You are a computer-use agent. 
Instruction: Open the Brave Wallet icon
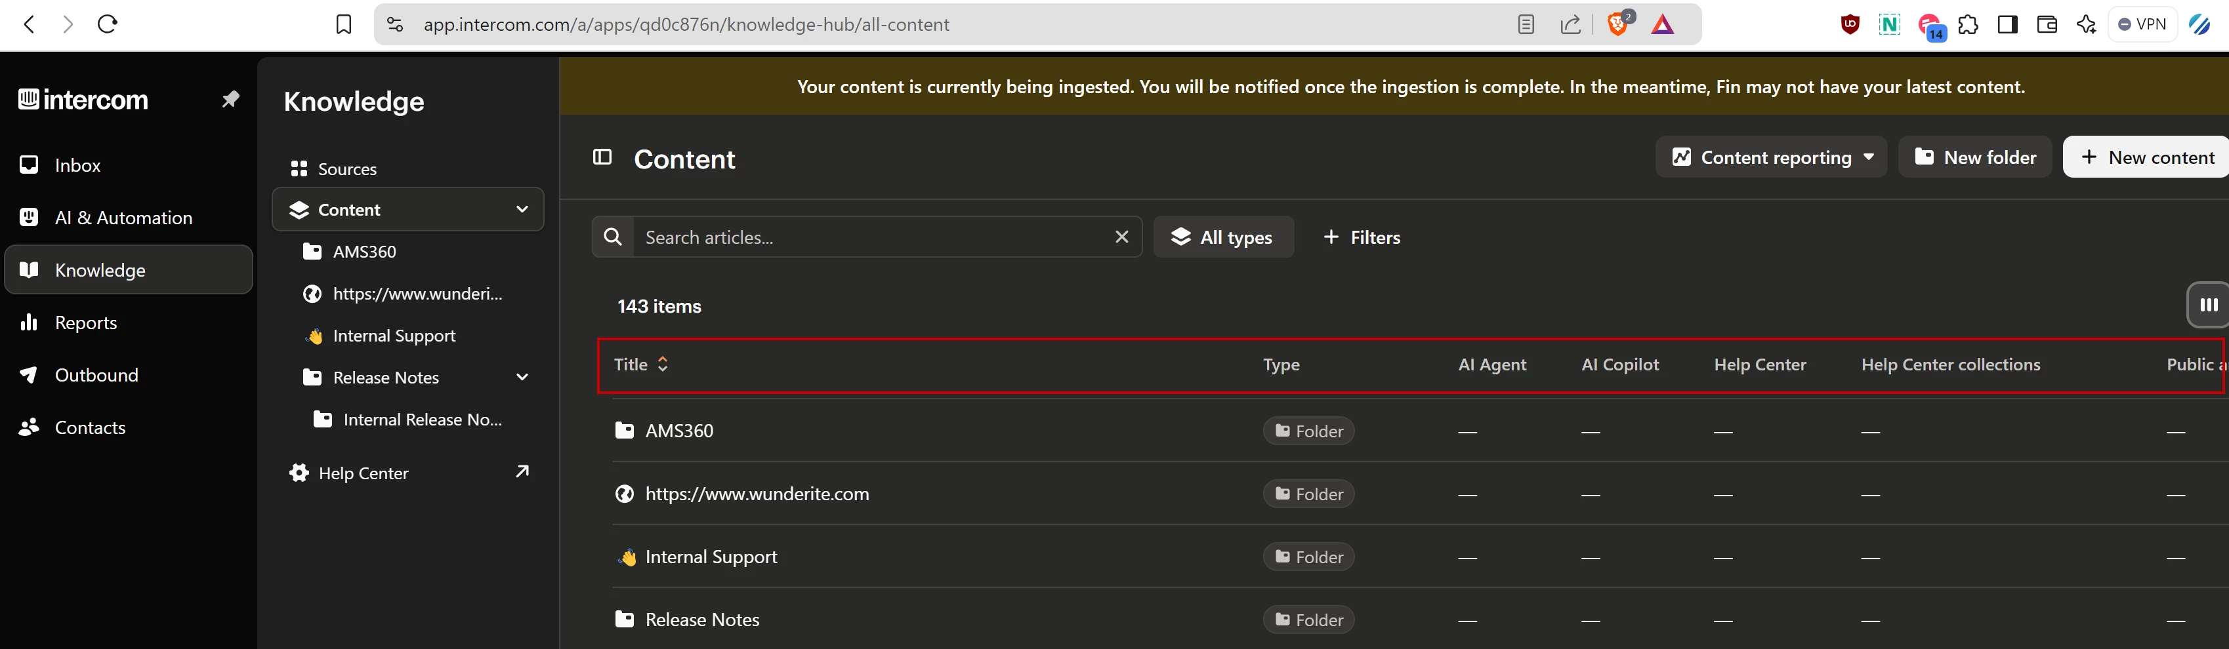[2047, 24]
